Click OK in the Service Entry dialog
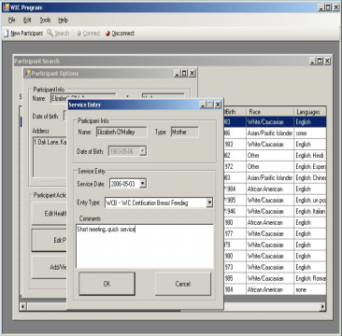The height and width of the screenshot is (336, 342). tap(107, 284)
